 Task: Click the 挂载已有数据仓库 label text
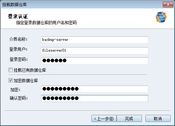click(30, 70)
